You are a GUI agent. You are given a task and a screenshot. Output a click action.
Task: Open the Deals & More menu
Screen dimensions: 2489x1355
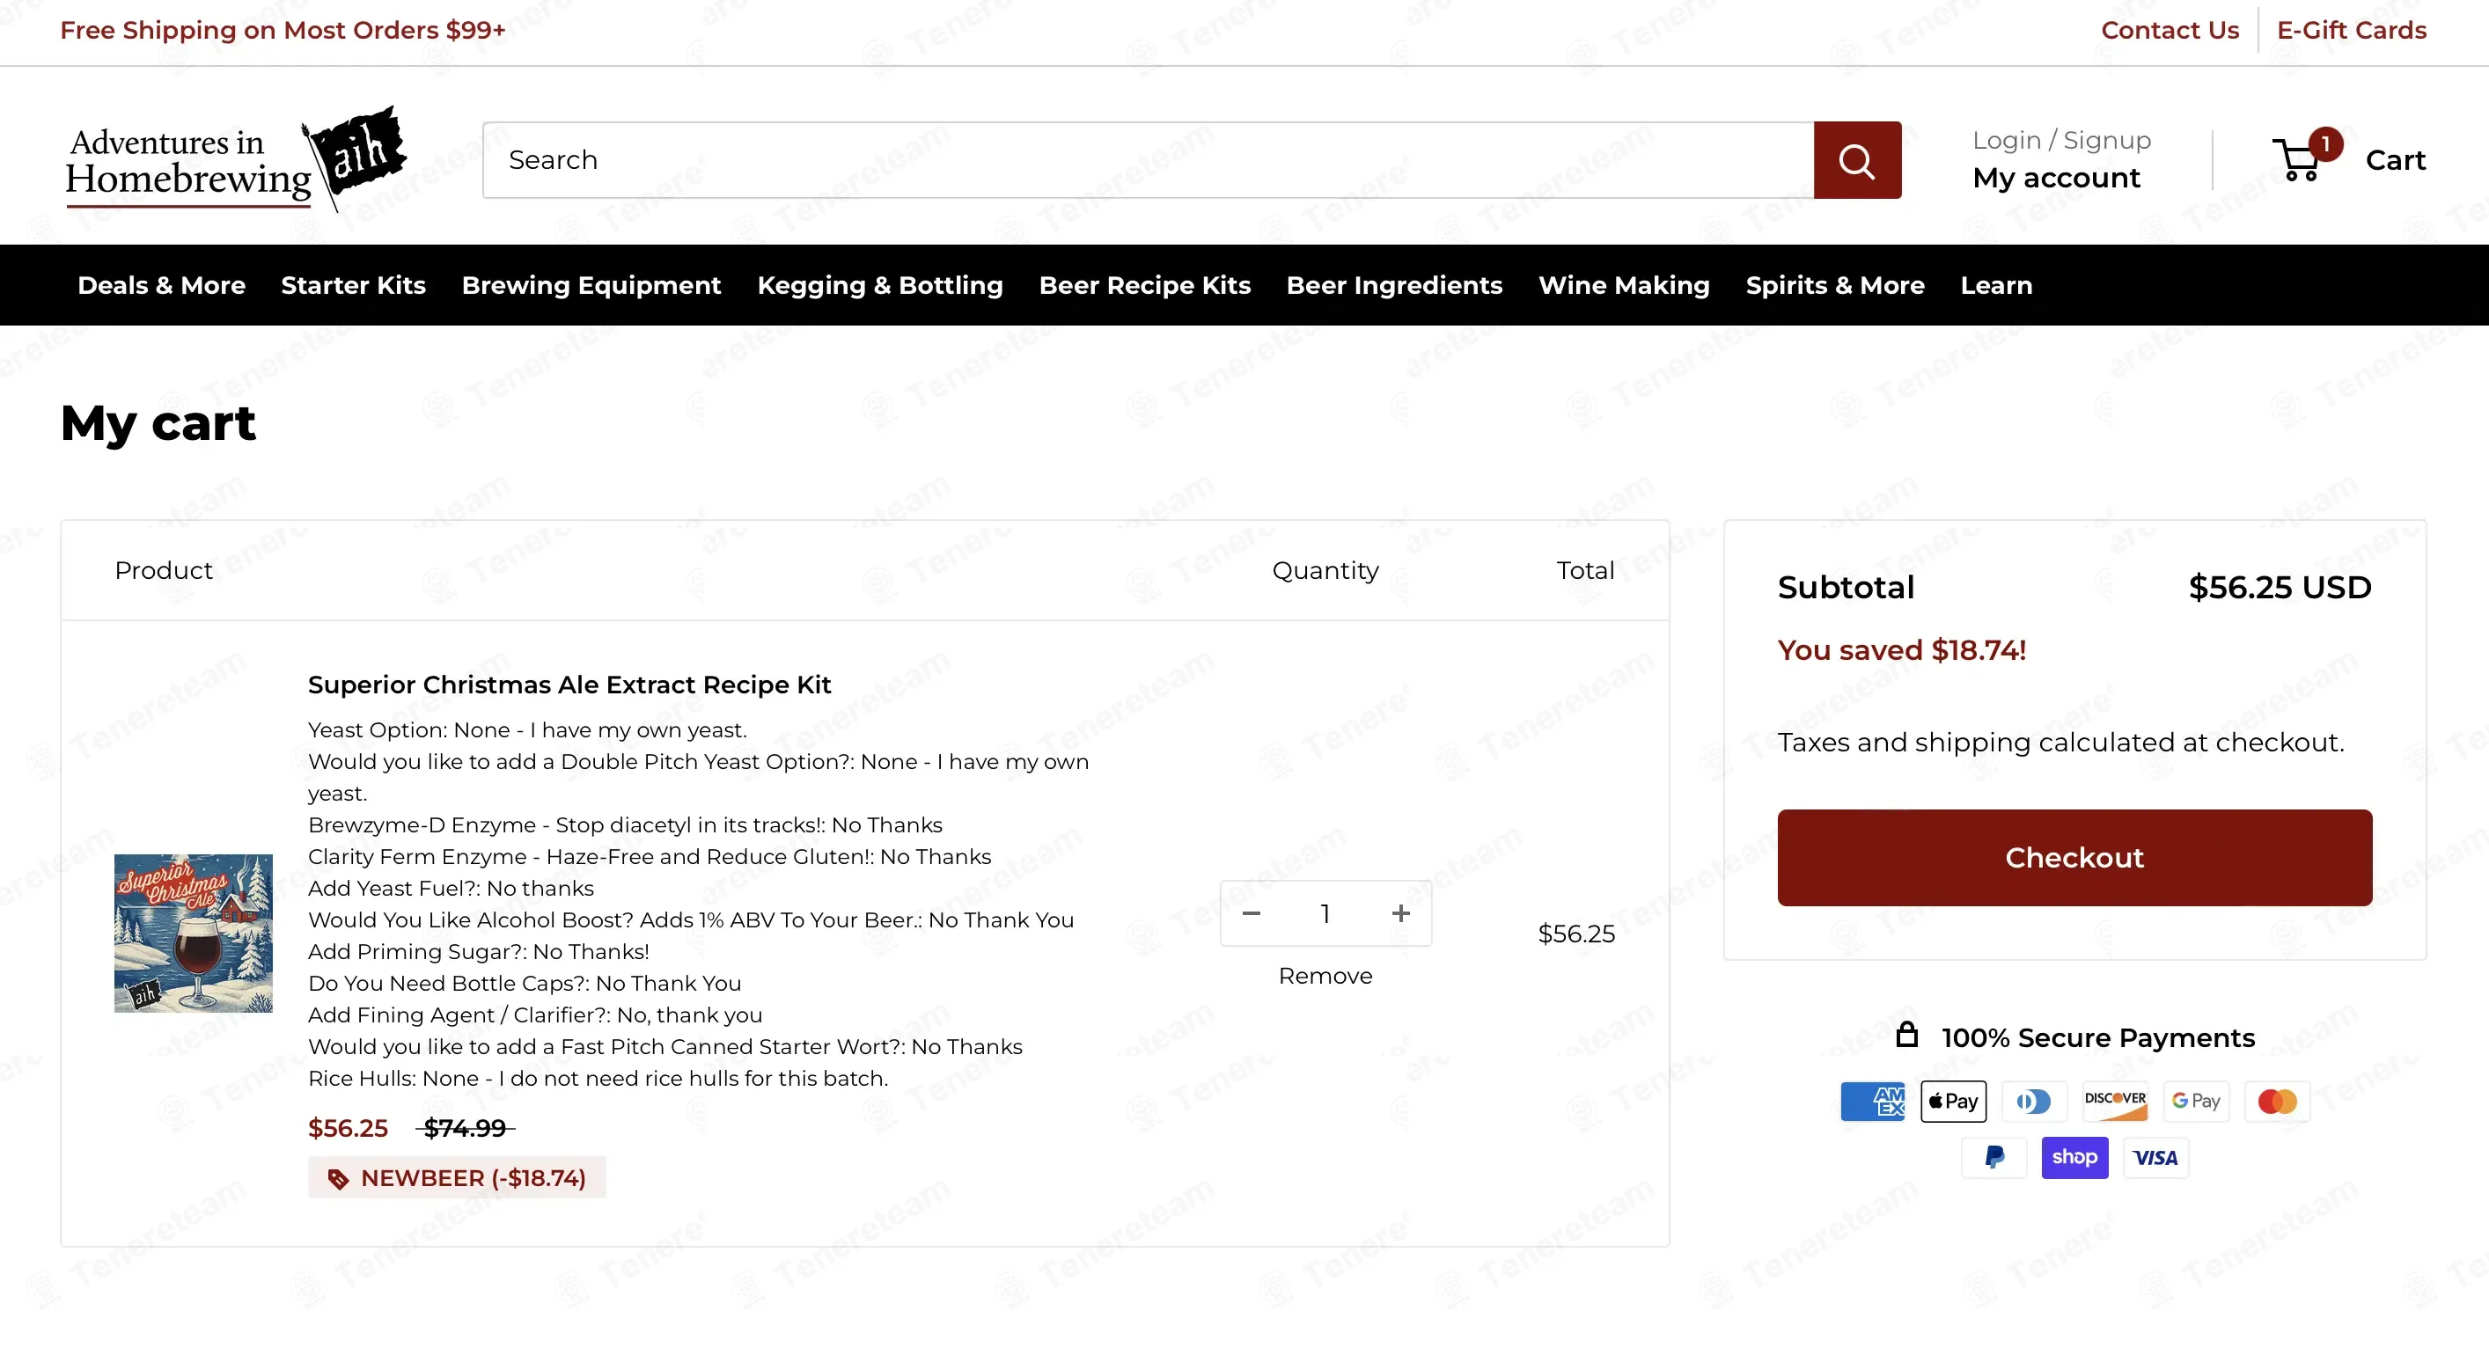(161, 285)
